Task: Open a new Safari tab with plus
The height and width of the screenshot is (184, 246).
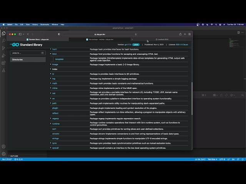Action: click(x=185, y=34)
